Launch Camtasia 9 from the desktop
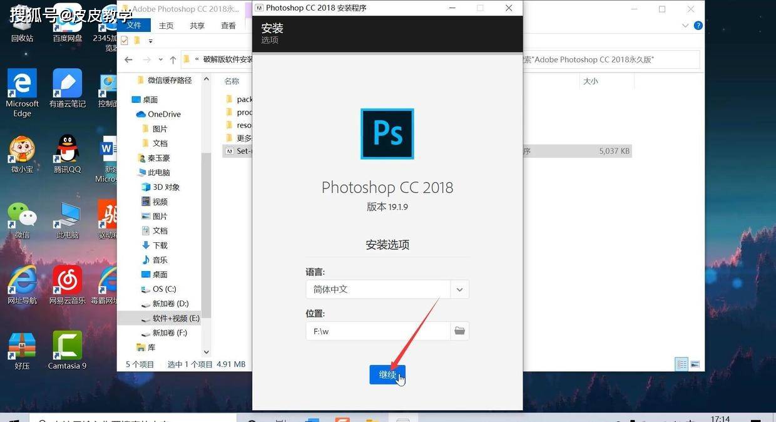Image resolution: width=776 pixels, height=422 pixels. pyautogui.click(x=68, y=351)
